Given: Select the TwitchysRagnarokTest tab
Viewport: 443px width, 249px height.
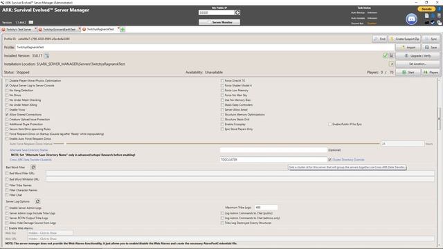Looking at the screenshot, I should coord(100,29).
